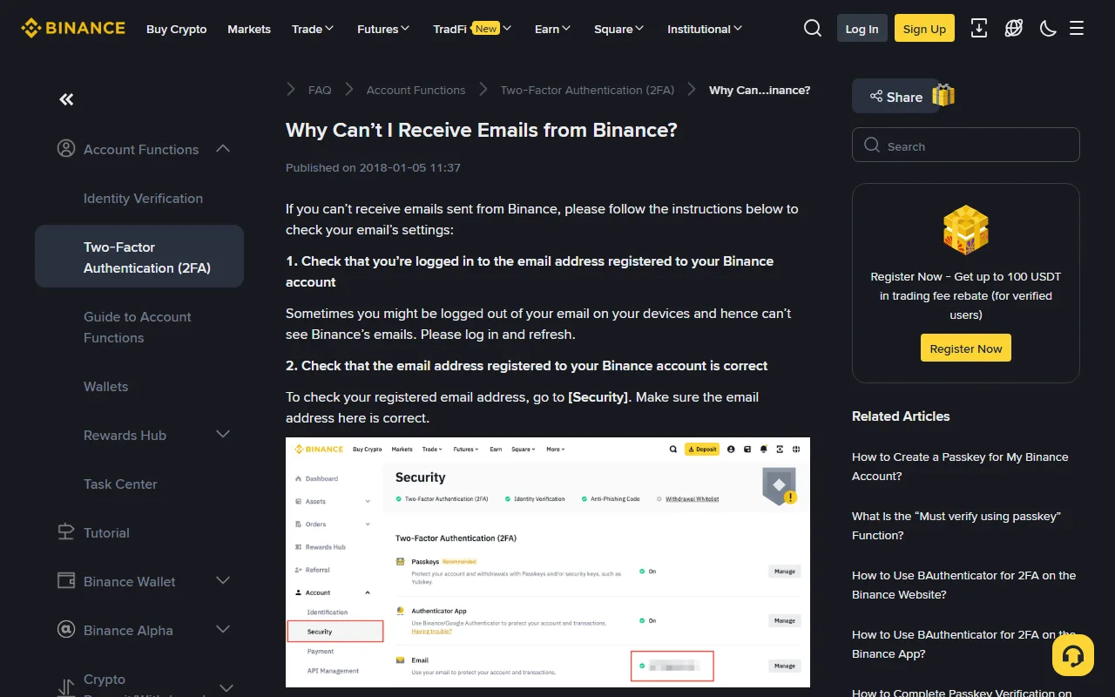The height and width of the screenshot is (697, 1115).
Task: Collapse the sidebar with double chevron
Action: [66, 99]
